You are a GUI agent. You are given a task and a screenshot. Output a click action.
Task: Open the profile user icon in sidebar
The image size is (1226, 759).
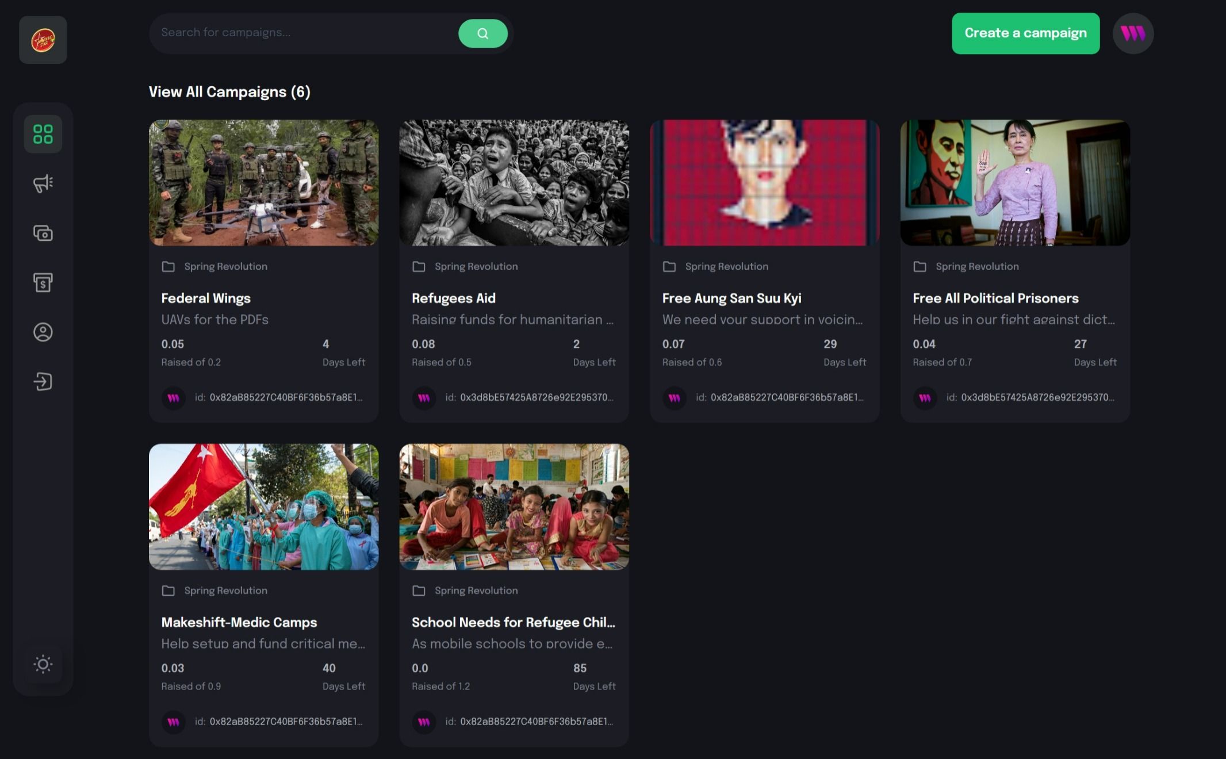pos(43,332)
